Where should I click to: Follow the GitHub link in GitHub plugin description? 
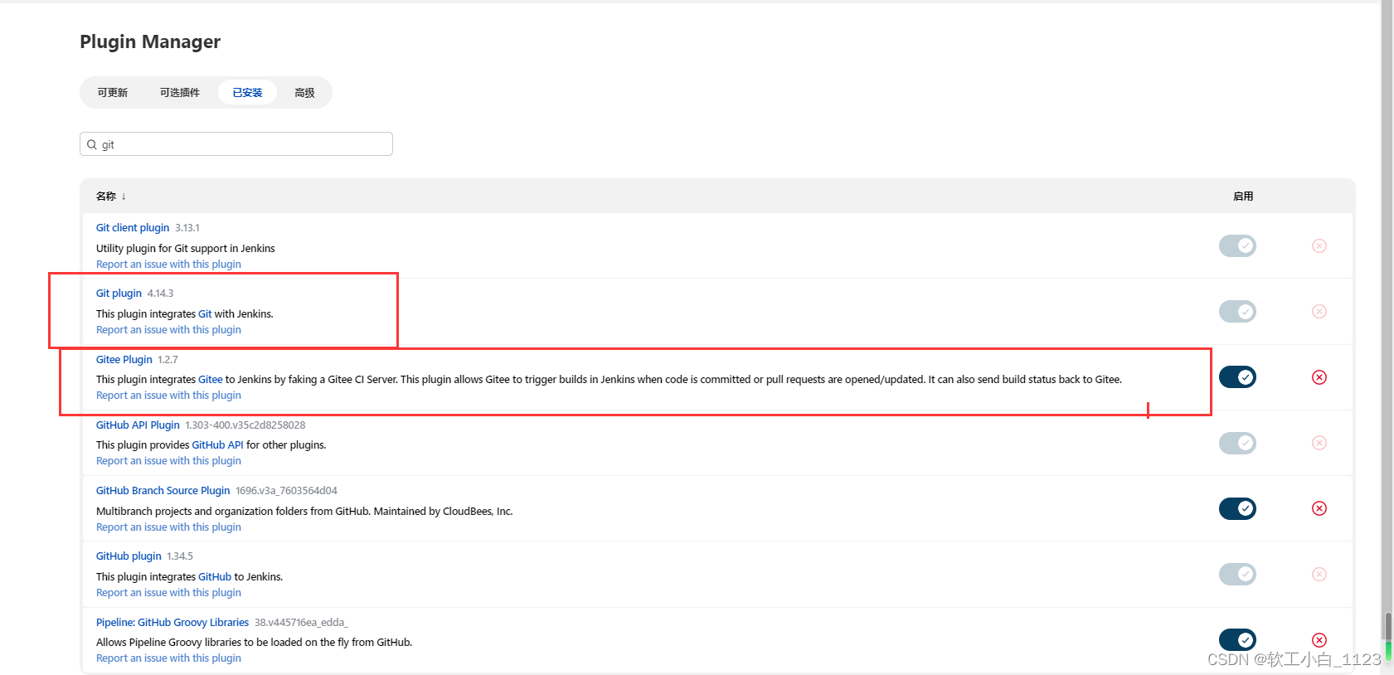pos(215,577)
